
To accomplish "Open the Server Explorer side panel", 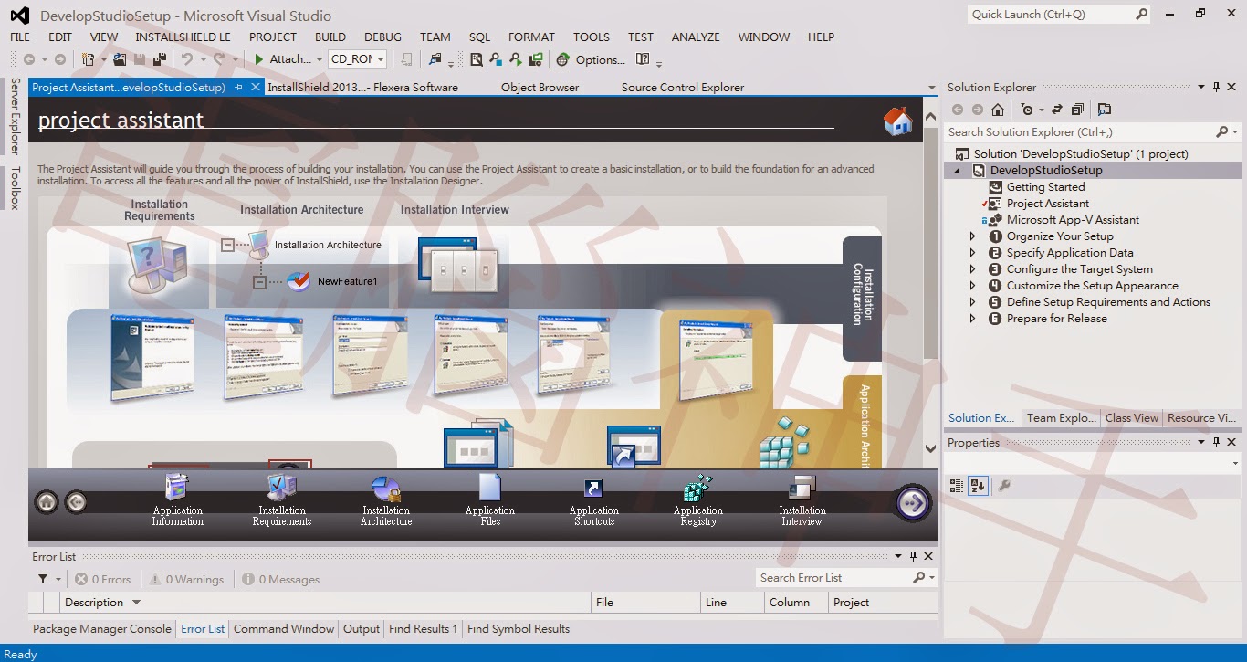I will tap(15, 116).
